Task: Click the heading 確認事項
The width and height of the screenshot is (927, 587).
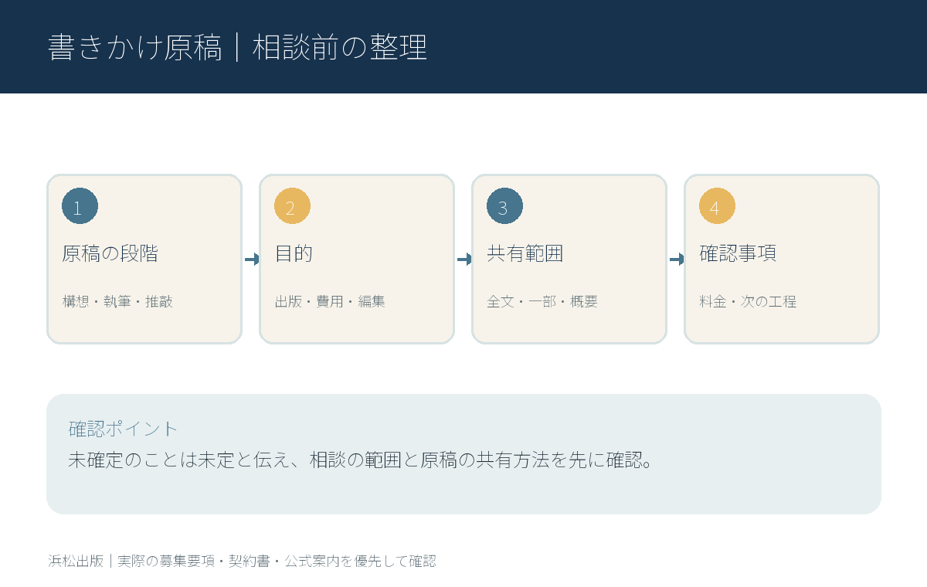Action: point(738,253)
